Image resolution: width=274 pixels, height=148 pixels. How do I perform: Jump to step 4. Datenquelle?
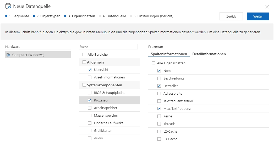tap(113, 16)
